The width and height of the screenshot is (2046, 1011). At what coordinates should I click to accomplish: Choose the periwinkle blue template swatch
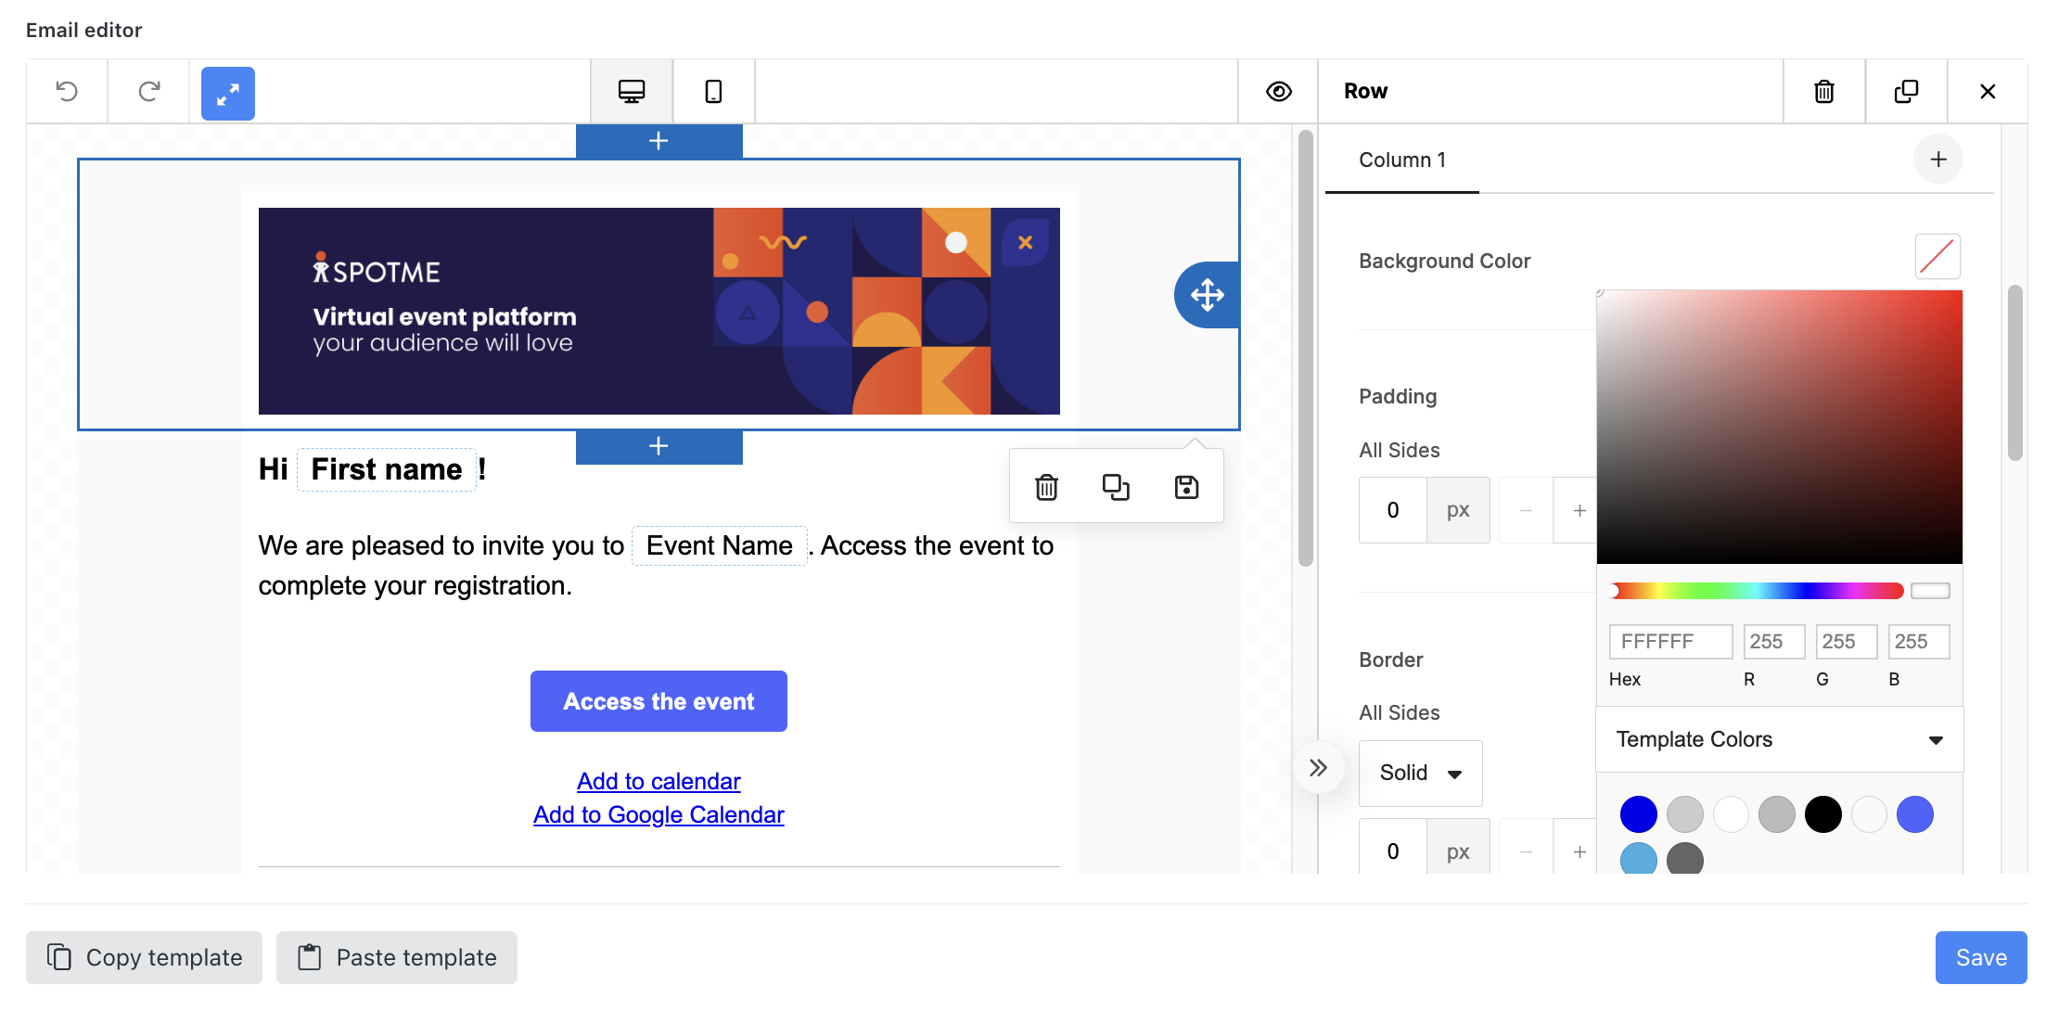point(1914,814)
